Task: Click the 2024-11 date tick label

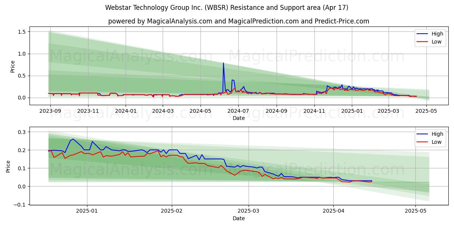Action: pos(314,111)
